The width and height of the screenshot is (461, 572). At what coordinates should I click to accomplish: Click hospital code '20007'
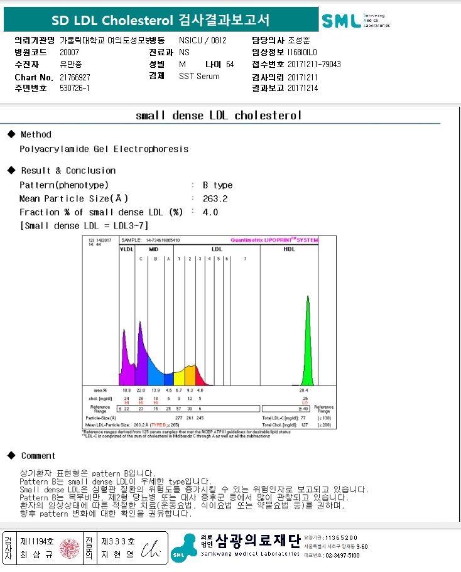point(69,52)
